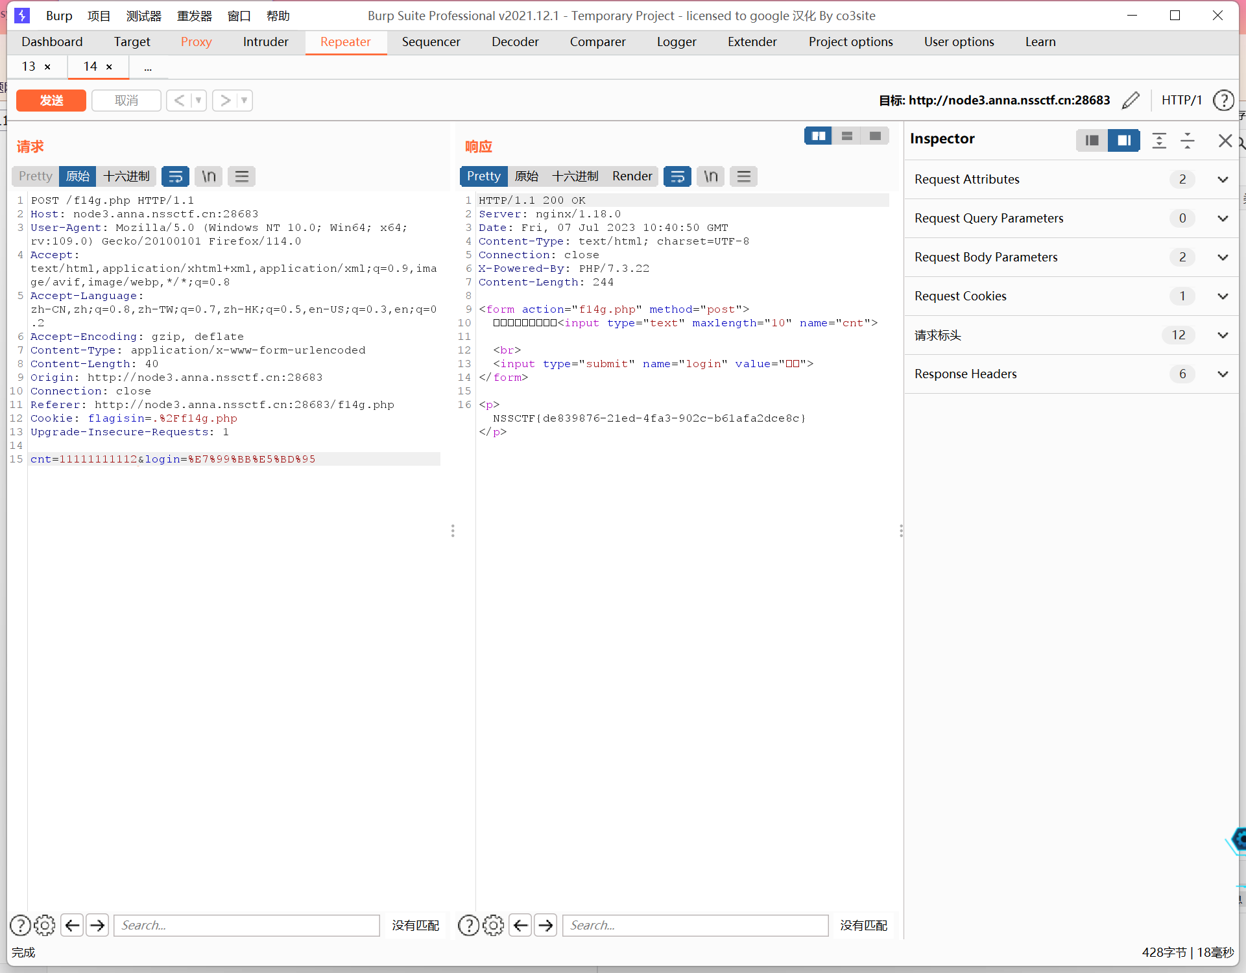Expand Request Body Parameters section
The height and width of the screenshot is (973, 1246).
click(1223, 258)
